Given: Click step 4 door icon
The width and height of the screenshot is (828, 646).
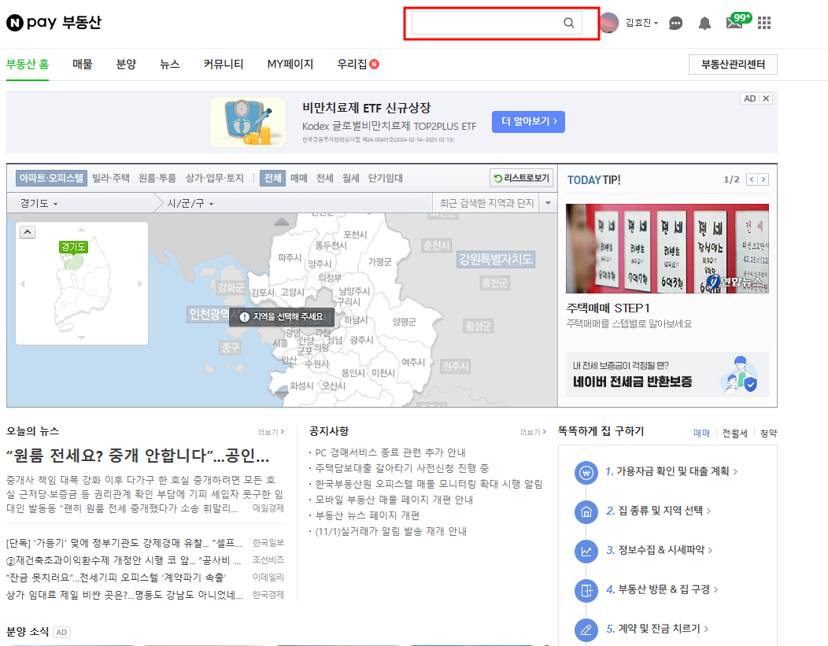Looking at the screenshot, I should click(586, 590).
